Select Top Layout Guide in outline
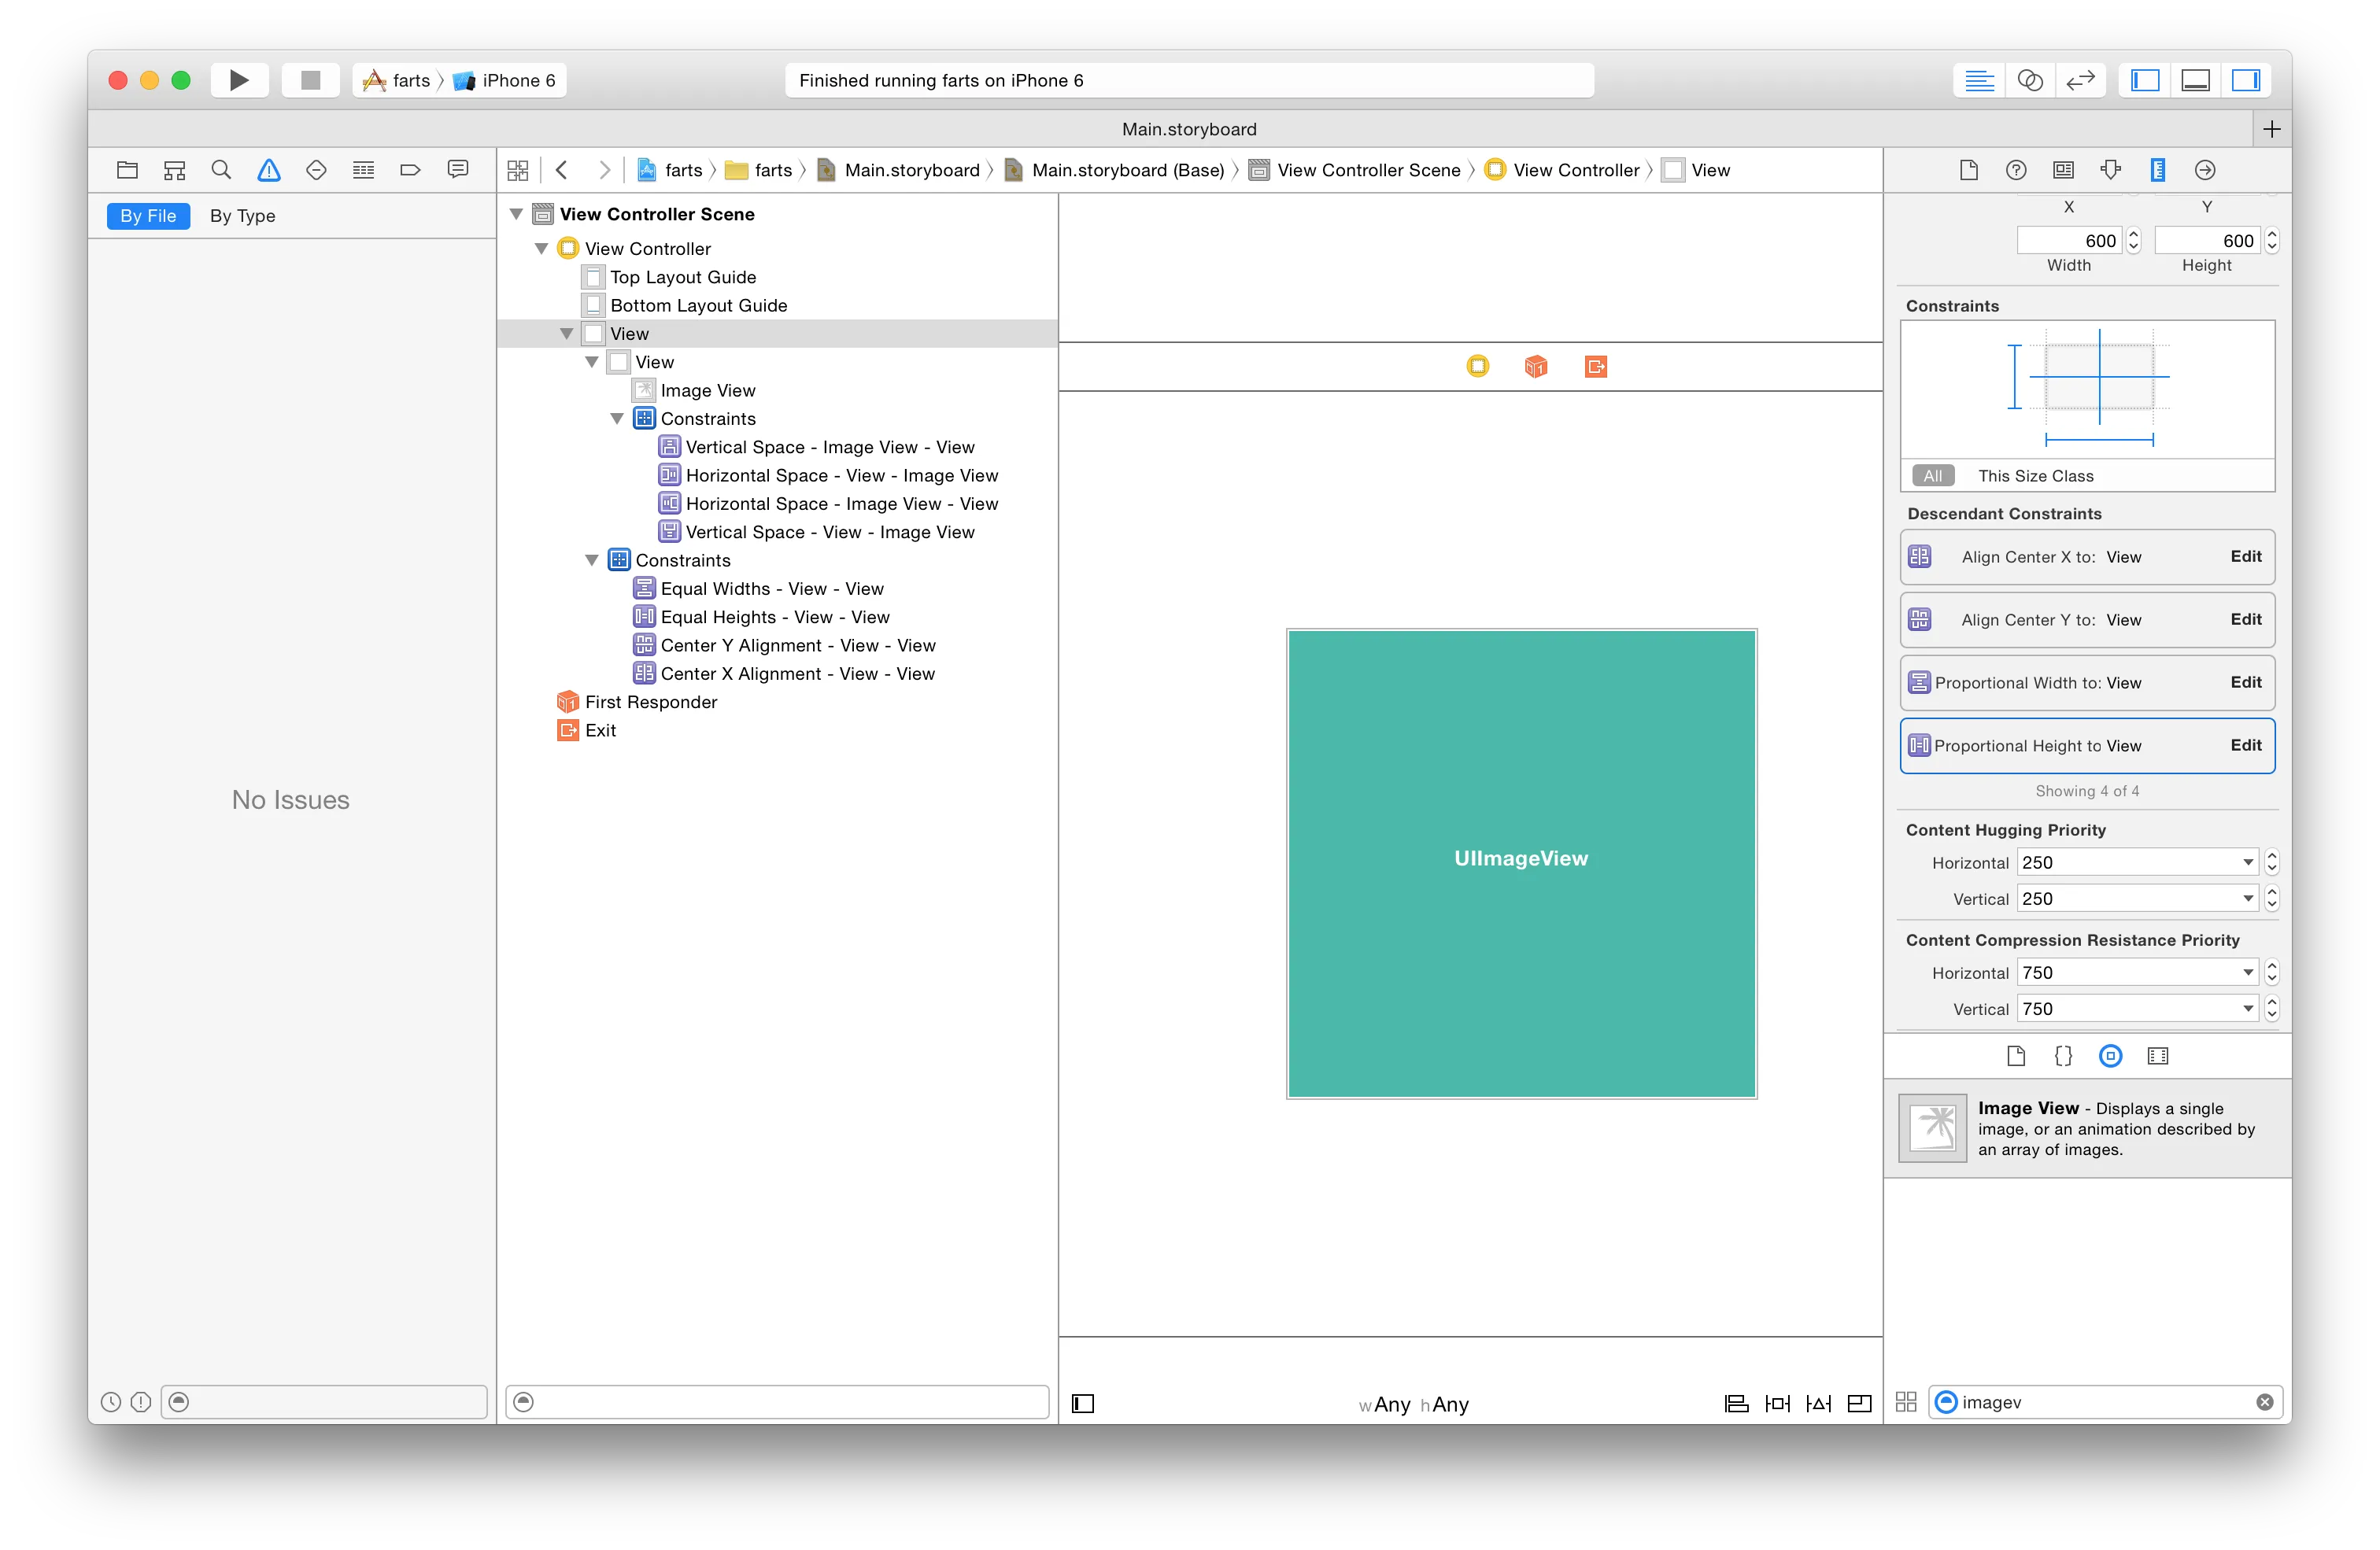Screen dimensions: 2380x1550 click(x=683, y=277)
